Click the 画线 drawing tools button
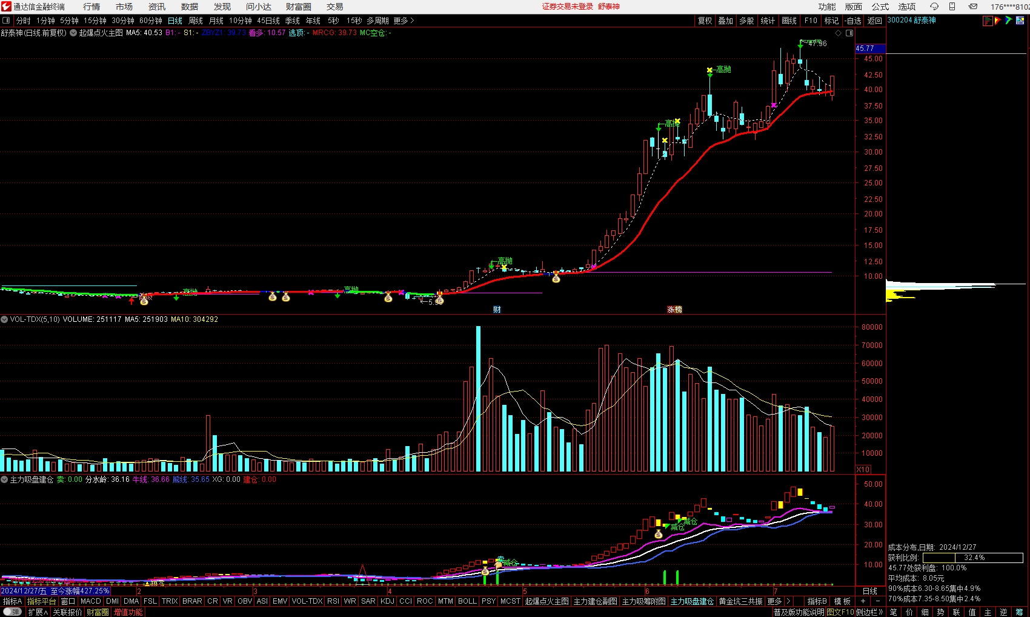The height and width of the screenshot is (617, 1030). [789, 21]
